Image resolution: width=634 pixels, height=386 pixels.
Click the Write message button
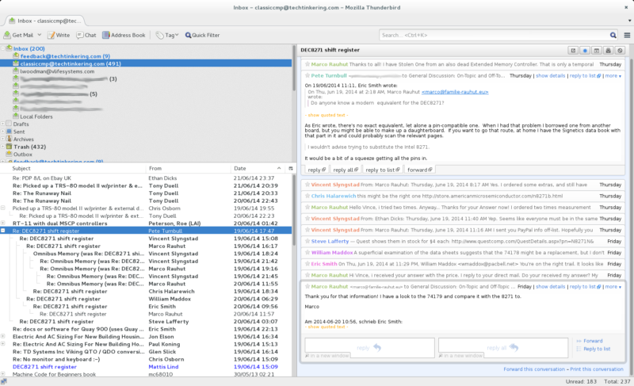point(59,35)
